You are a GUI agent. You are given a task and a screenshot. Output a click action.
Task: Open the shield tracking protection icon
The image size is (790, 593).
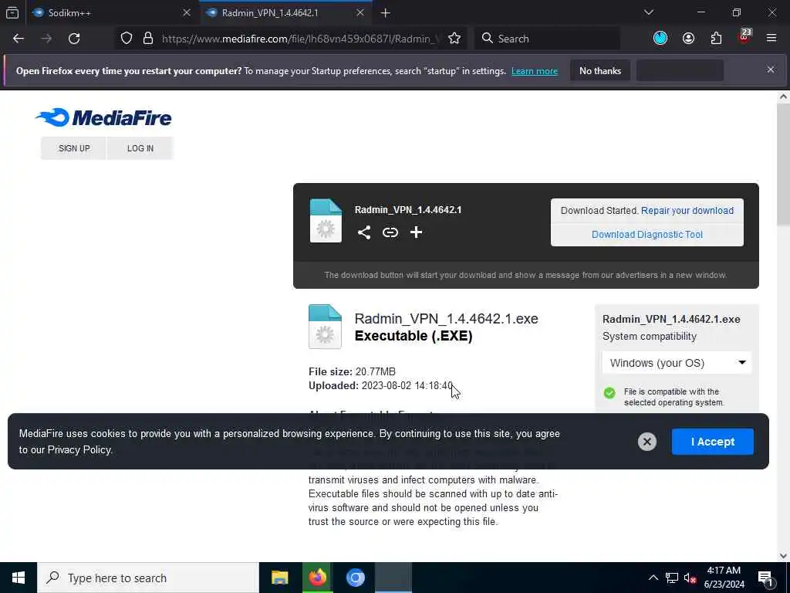127,39
